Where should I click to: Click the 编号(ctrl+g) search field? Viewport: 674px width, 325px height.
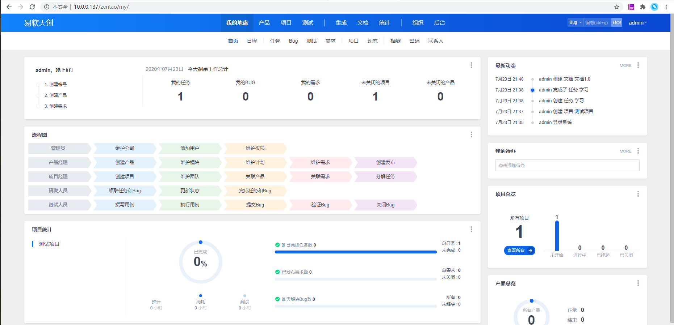coord(597,22)
